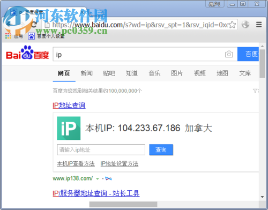Bookmark this page with the star icon
The width and height of the screenshot is (268, 210).
[232, 25]
